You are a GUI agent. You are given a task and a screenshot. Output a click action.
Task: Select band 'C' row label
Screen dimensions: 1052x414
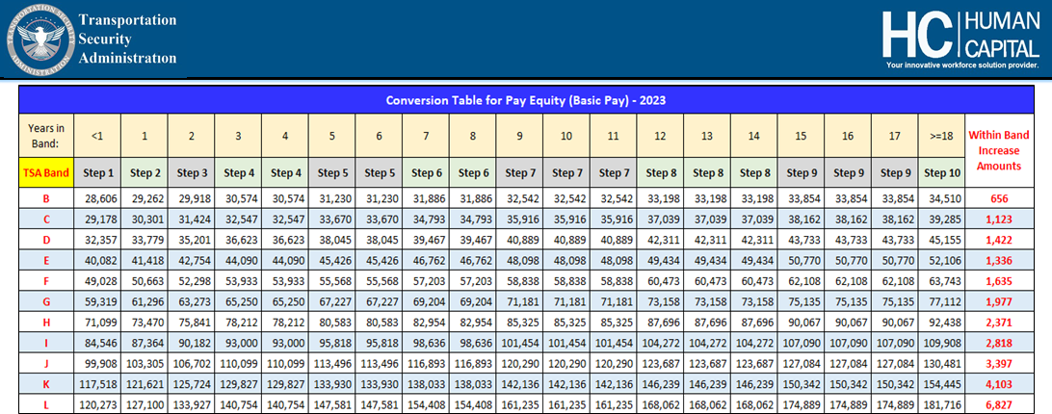pyautogui.click(x=45, y=219)
